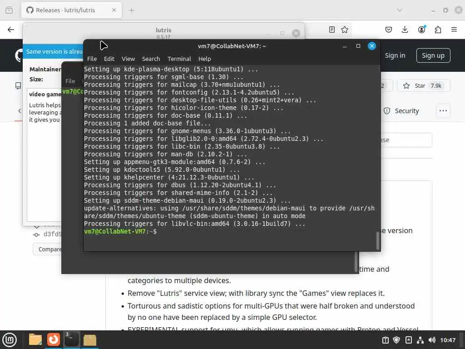Open the file manager from the taskbar
The image size is (465, 349).
point(35,339)
